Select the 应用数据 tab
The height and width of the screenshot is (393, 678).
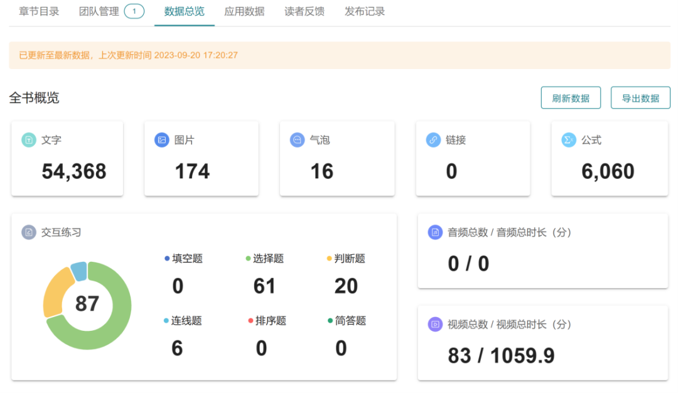point(244,11)
